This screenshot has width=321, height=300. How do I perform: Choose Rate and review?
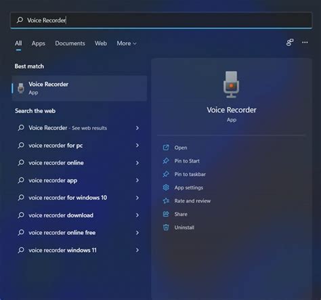[192, 201]
